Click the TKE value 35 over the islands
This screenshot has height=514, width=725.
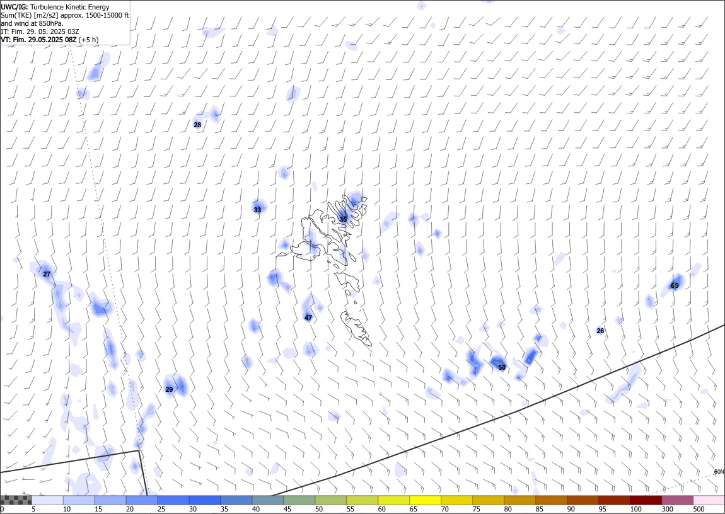pos(343,219)
